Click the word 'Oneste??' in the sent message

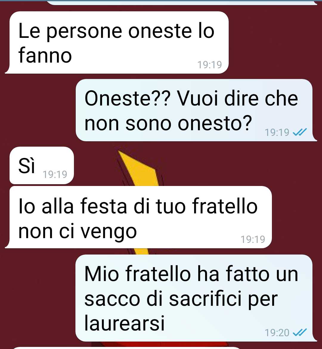[x=127, y=99]
